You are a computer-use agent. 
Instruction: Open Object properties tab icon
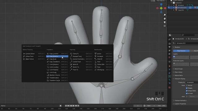(170, 66)
